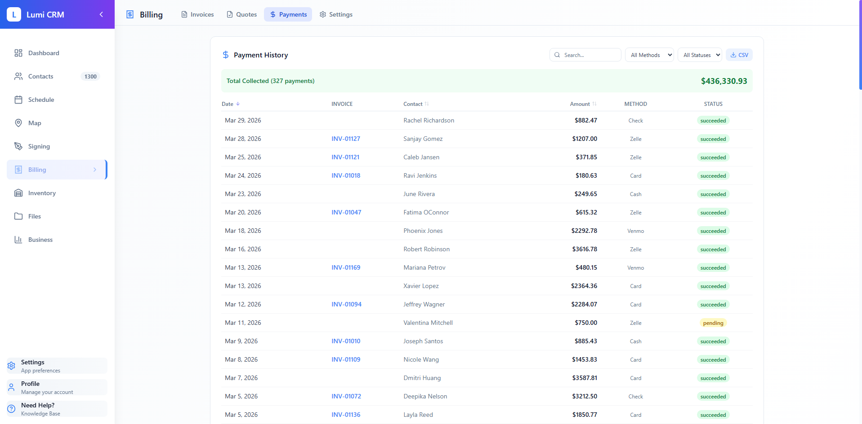This screenshot has width=862, height=424.
Task: Select the Contacts icon in the sidebar
Action: tap(18, 76)
